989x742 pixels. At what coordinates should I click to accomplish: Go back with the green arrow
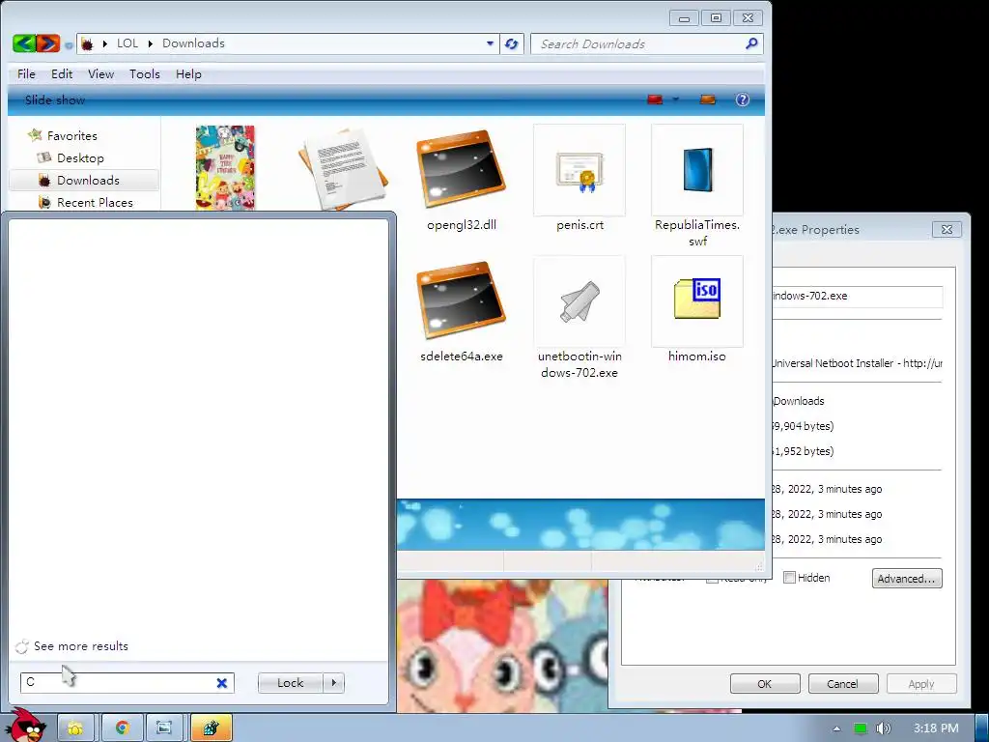tap(23, 43)
